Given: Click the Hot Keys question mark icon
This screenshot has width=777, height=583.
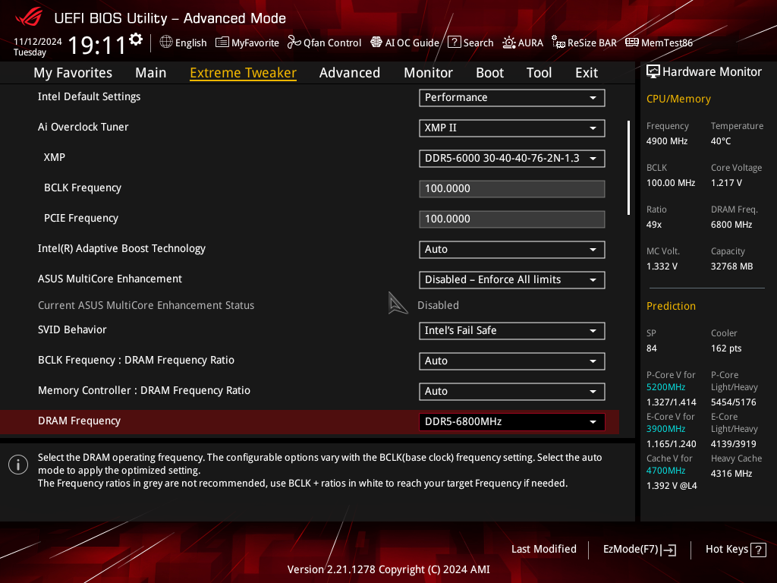Looking at the screenshot, I should [758, 550].
